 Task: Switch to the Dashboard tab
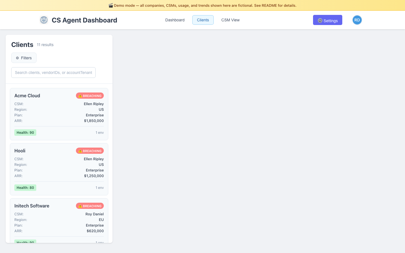(x=175, y=20)
